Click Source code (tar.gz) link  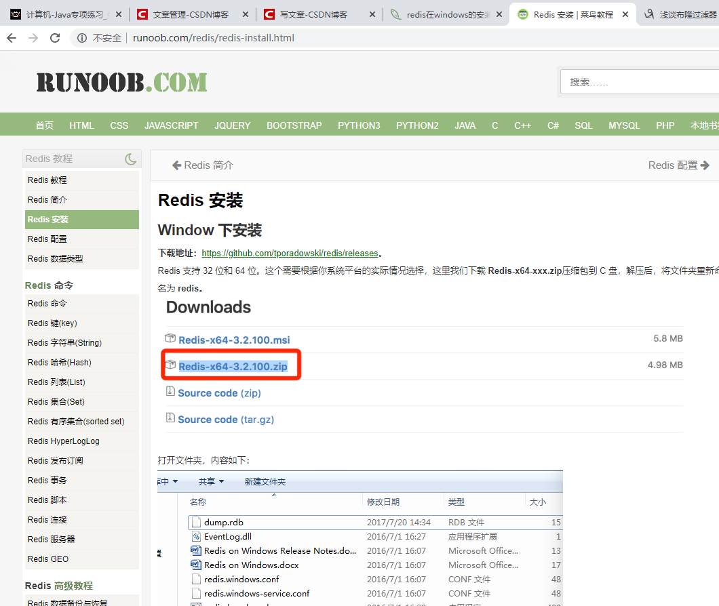[226, 420]
